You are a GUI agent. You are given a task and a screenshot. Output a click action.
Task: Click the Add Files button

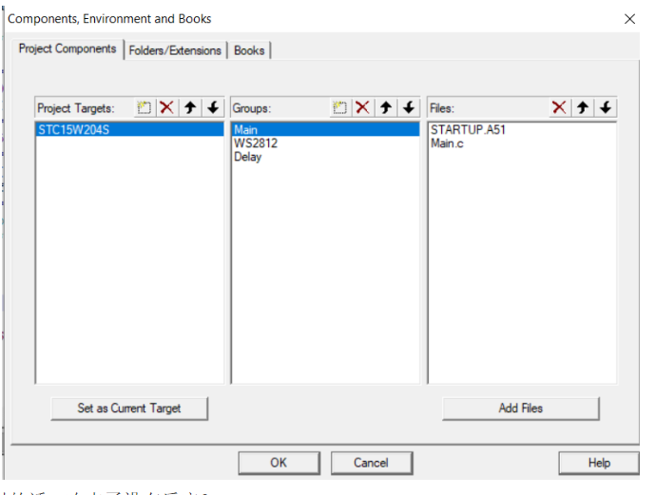pos(521,409)
